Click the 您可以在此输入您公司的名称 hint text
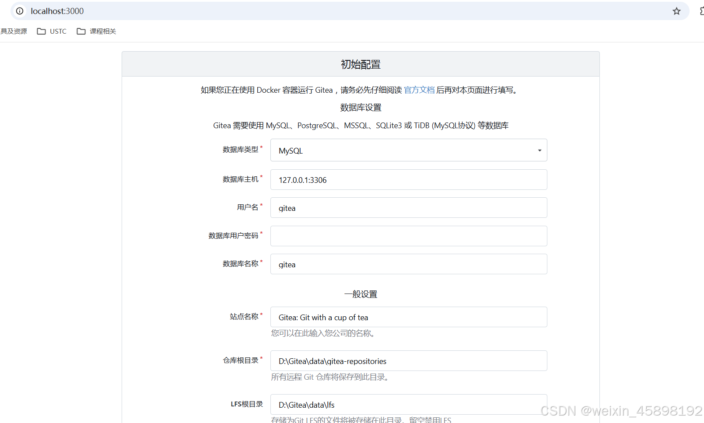704x423 pixels. tap(323, 333)
